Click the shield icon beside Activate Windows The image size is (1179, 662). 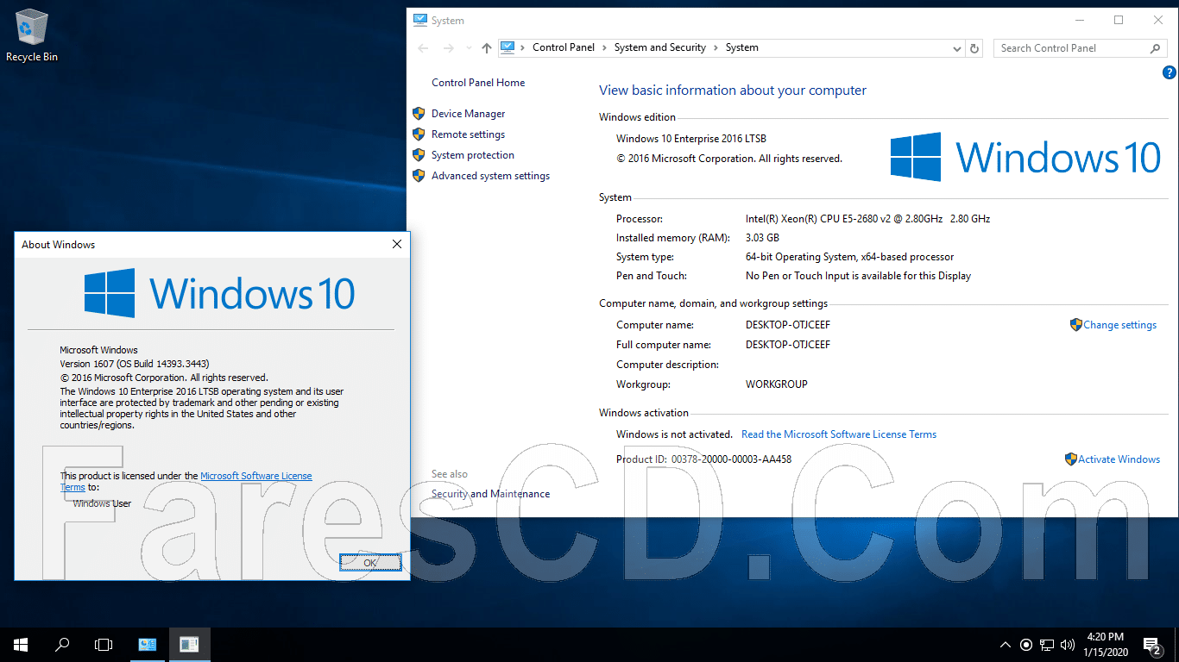pos(1070,459)
